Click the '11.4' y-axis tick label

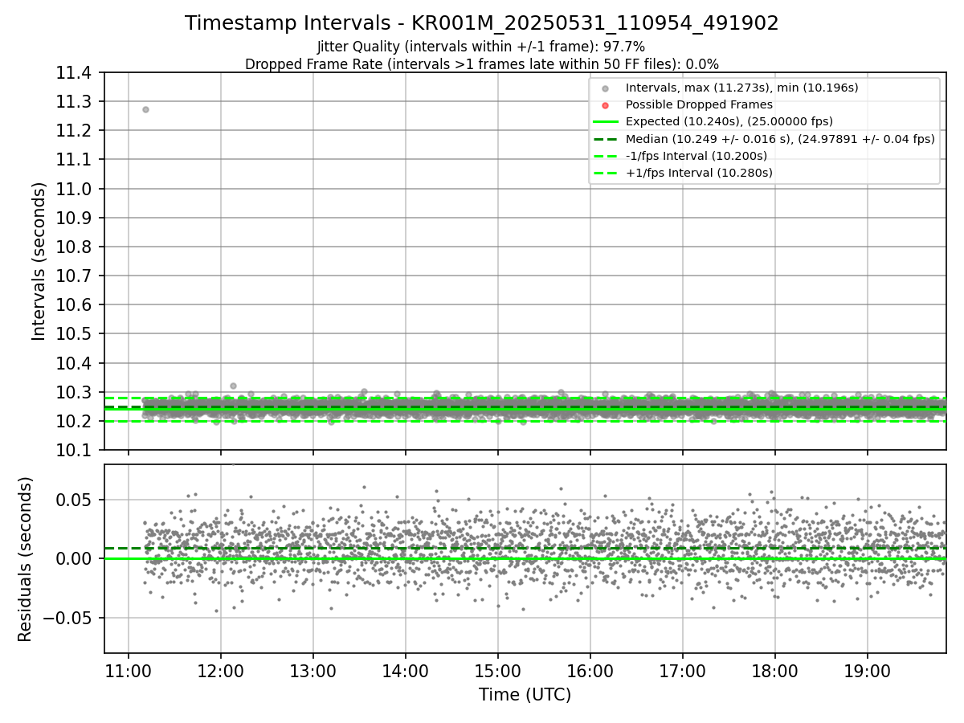click(x=73, y=73)
